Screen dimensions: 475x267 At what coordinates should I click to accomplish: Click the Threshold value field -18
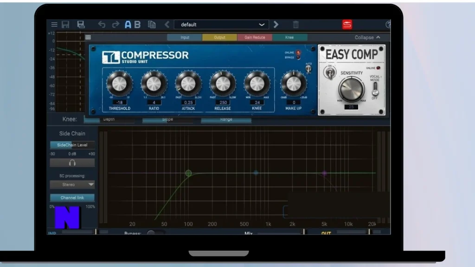coord(120,102)
